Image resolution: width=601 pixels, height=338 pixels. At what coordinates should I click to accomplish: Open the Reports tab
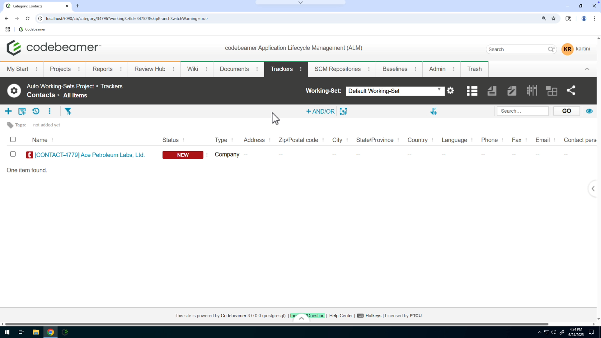pos(102,69)
